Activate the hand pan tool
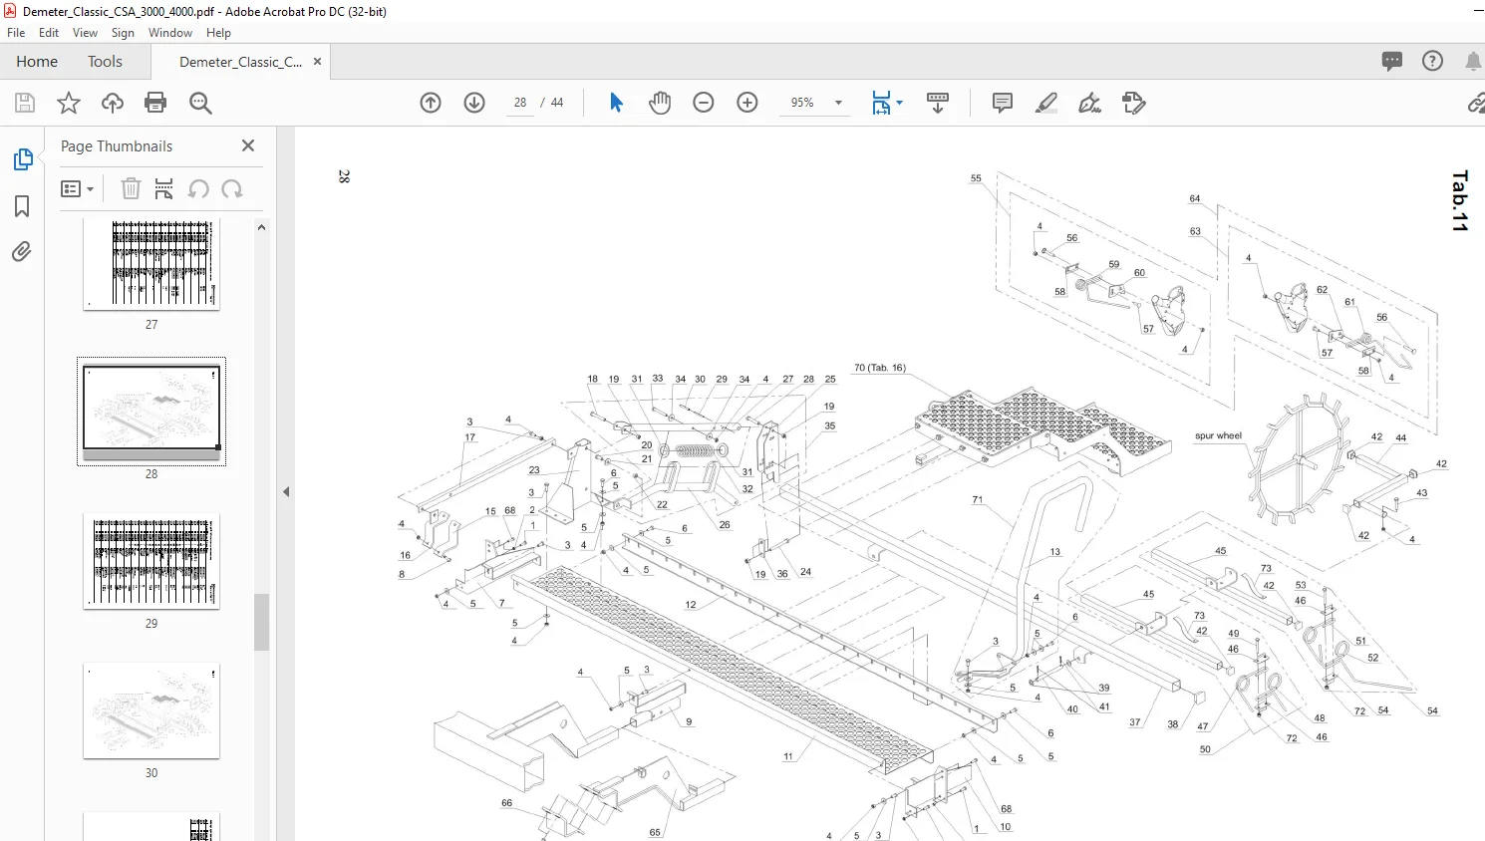This screenshot has height=841, width=1485. pos(660,103)
